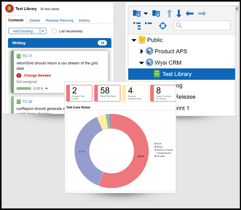Click the Ready legend swatch

[155, 147]
